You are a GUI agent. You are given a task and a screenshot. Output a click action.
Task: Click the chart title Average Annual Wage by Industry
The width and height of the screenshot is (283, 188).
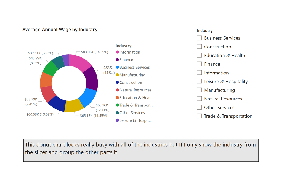[60, 30]
